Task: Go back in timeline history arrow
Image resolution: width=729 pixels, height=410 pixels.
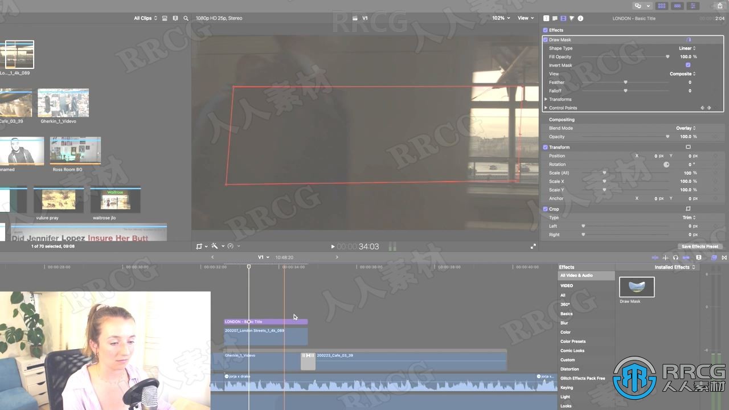Action: [212, 257]
